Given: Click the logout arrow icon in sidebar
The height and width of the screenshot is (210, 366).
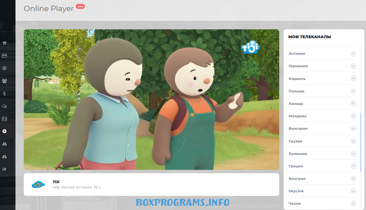Looking at the screenshot, I should 4,169.
